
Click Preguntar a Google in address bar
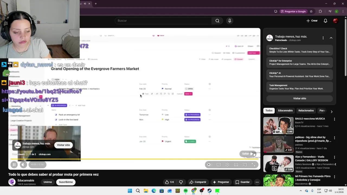293,11
